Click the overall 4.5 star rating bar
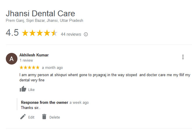This screenshot has height=134, width=192. [40, 33]
